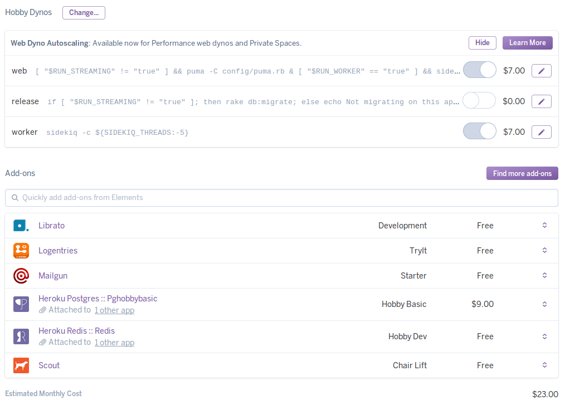
Task: Click the Hobby Dev plan label
Action: [x=407, y=336]
